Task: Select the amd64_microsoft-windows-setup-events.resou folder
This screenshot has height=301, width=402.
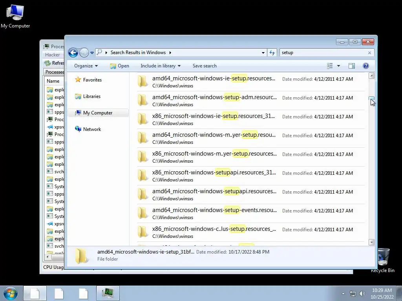Action: (x=251, y=214)
